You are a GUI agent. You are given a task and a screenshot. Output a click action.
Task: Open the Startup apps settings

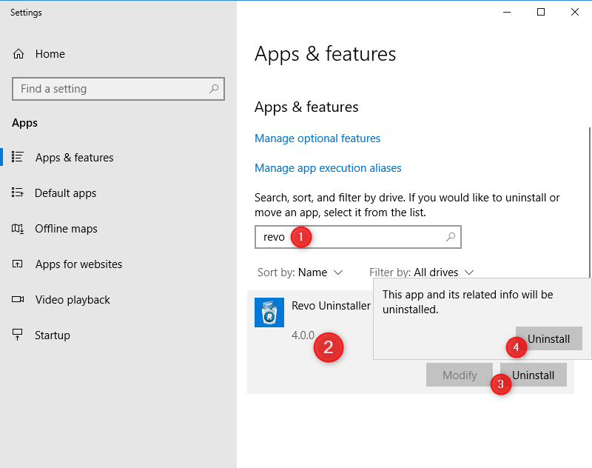52,335
